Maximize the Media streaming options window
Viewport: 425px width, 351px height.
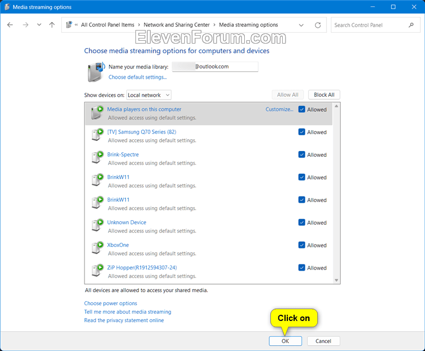(393, 7)
